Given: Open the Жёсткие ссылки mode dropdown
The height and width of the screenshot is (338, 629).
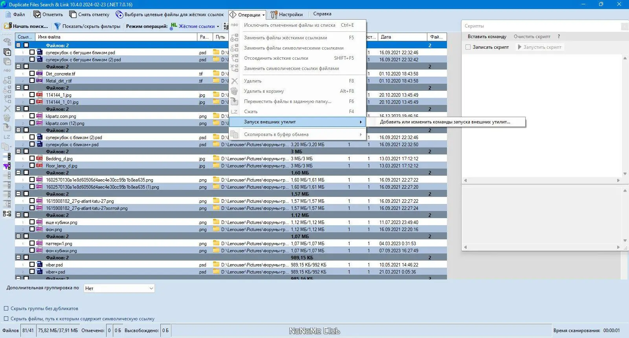Looking at the screenshot, I should pos(218,27).
